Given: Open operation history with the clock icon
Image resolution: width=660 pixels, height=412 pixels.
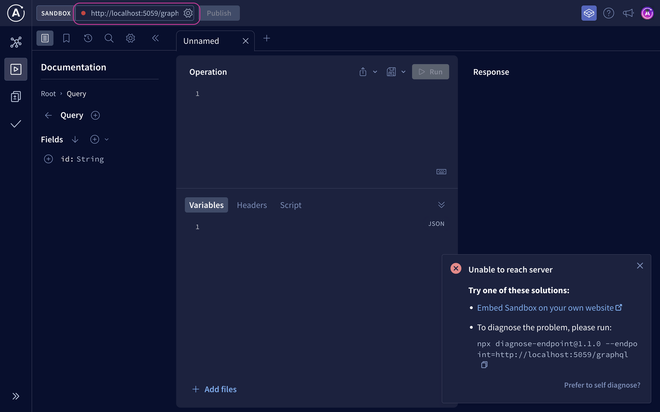Looking at the screenshot, I should tap(88, 38).
